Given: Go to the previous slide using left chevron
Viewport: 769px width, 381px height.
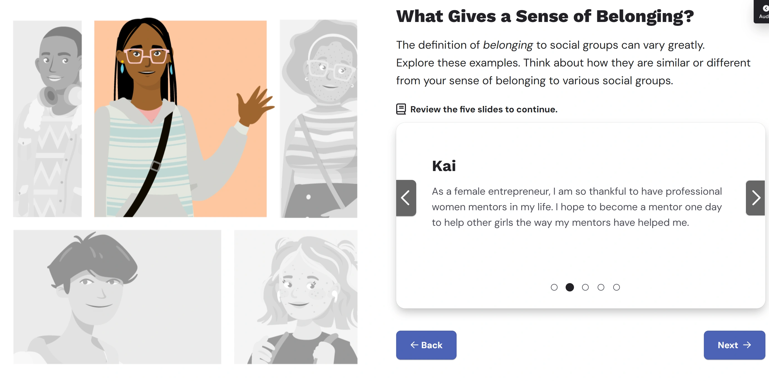Looking at the screenshot, I should coord(406,198).
